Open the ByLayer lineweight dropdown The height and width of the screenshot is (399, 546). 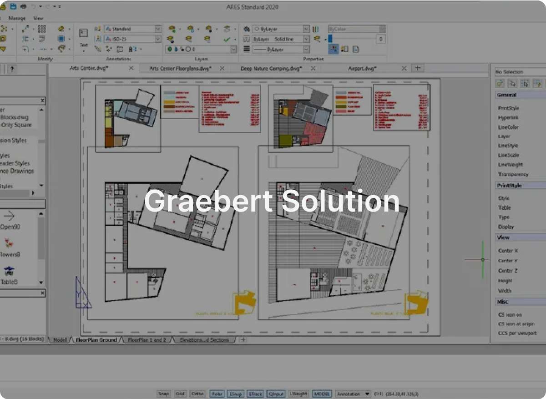click(281, 49)
